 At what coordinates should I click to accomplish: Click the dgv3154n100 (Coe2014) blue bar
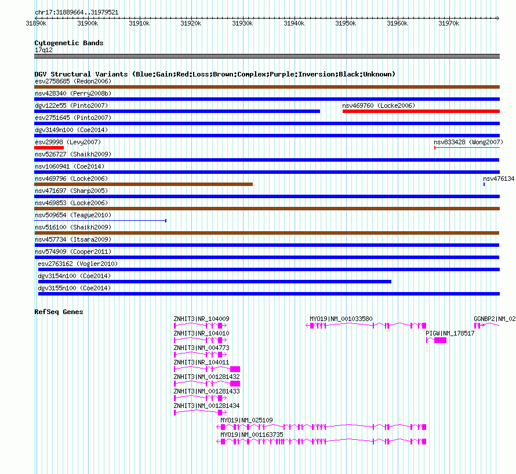pyautogui.click(x=215, y=282)
